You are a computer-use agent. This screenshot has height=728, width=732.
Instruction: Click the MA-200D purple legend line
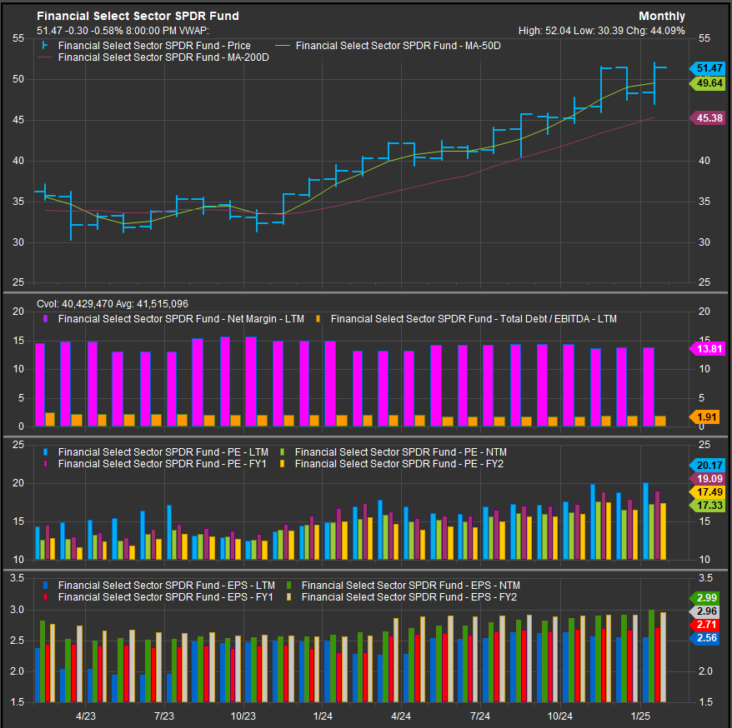45,57
